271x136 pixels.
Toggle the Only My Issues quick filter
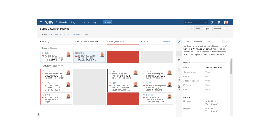pyautogui.click(x=62, y=35)
